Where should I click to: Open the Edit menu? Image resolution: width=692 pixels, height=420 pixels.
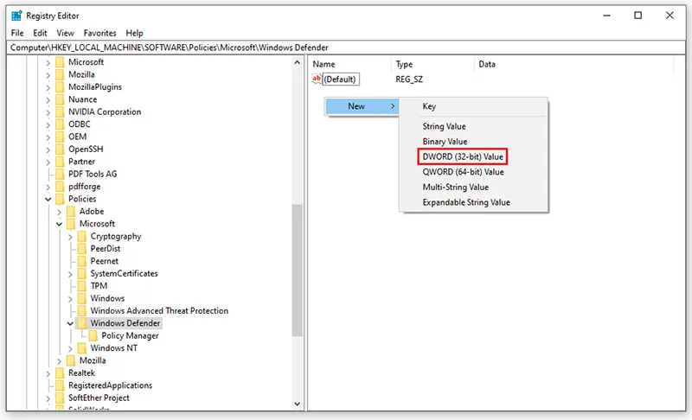tap(40, 33)
